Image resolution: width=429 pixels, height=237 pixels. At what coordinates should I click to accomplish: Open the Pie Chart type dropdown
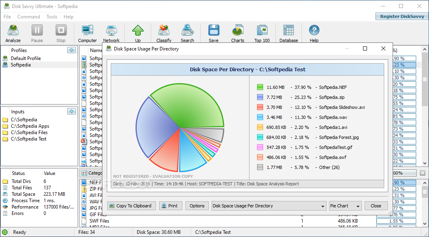coord(345,206)
